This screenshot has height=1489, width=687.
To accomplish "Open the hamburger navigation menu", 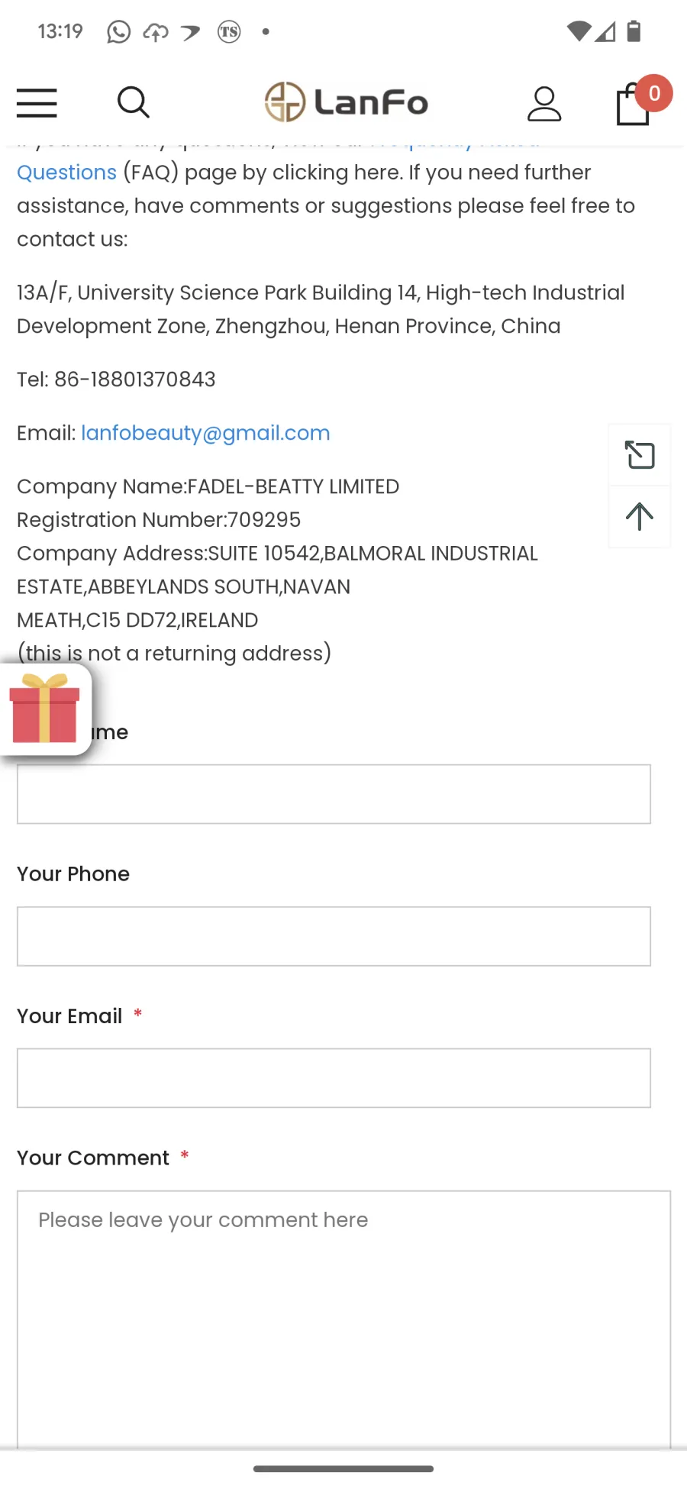I will [x=37, y=103].
